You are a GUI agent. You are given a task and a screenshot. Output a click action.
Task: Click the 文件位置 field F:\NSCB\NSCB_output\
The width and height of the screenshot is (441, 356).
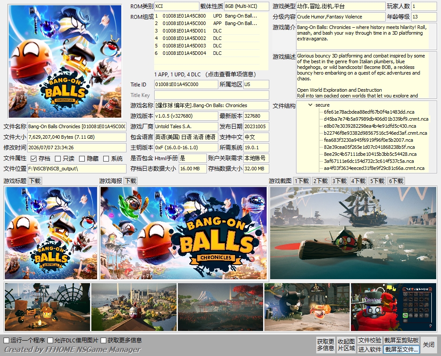coord(77,169)
